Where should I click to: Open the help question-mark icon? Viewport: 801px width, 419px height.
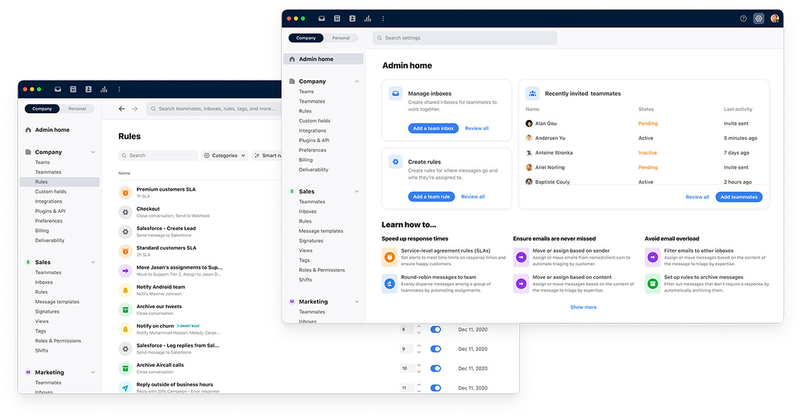point(744,19)
